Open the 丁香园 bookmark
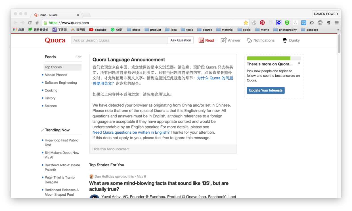This screenshot has width=352, height=211. [x=60, y=30]
